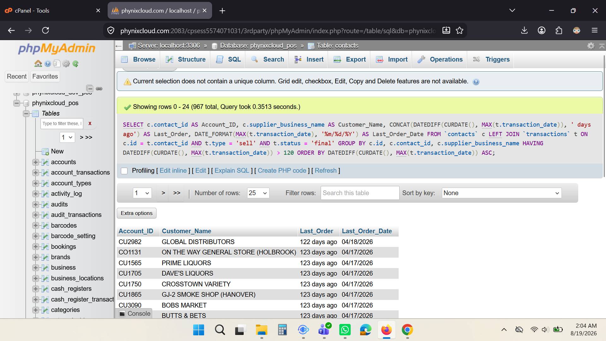This screenshot has height=341, width=606.
Task: Collapse the phynixcloud_pos database node
Action: coord(16,103)
